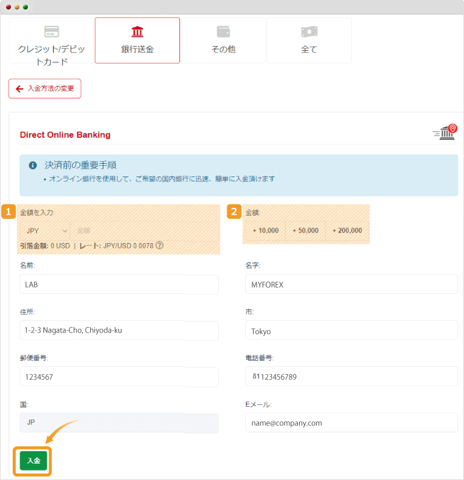
Task: Select the credit/debit card tab
Action: pos(51,41)
